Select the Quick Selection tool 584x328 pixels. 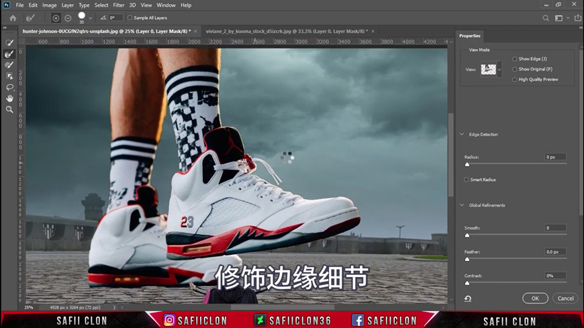click(9, 43)
